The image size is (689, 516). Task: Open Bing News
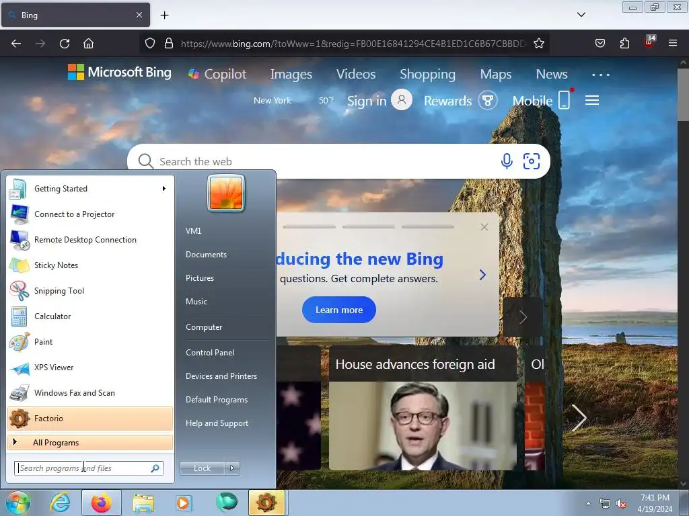click(552, 74)
